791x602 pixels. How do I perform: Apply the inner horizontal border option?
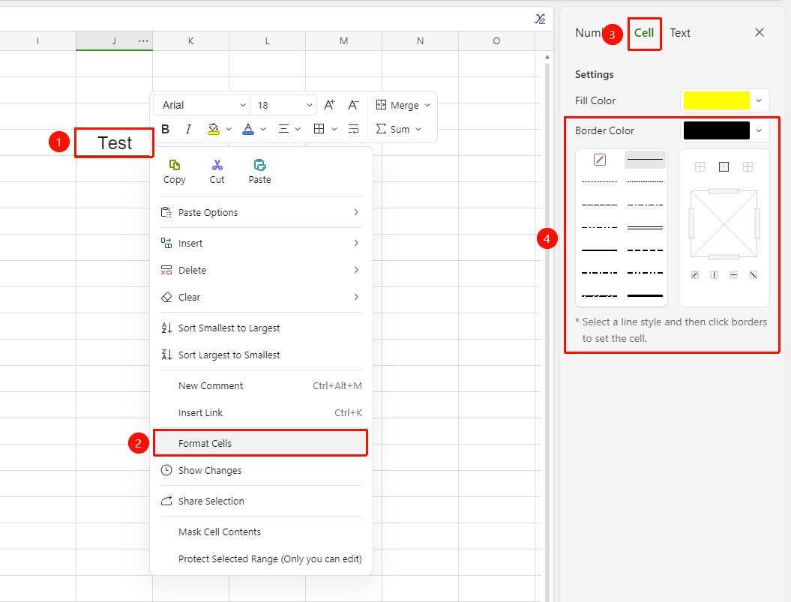click(733, 275)
